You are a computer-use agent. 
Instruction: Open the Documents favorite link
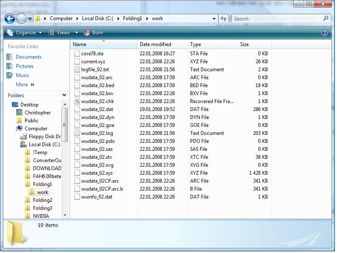[28, 57]
